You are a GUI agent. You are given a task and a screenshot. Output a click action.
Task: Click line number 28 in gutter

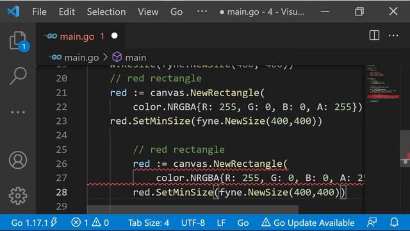(x=61, y=193)
